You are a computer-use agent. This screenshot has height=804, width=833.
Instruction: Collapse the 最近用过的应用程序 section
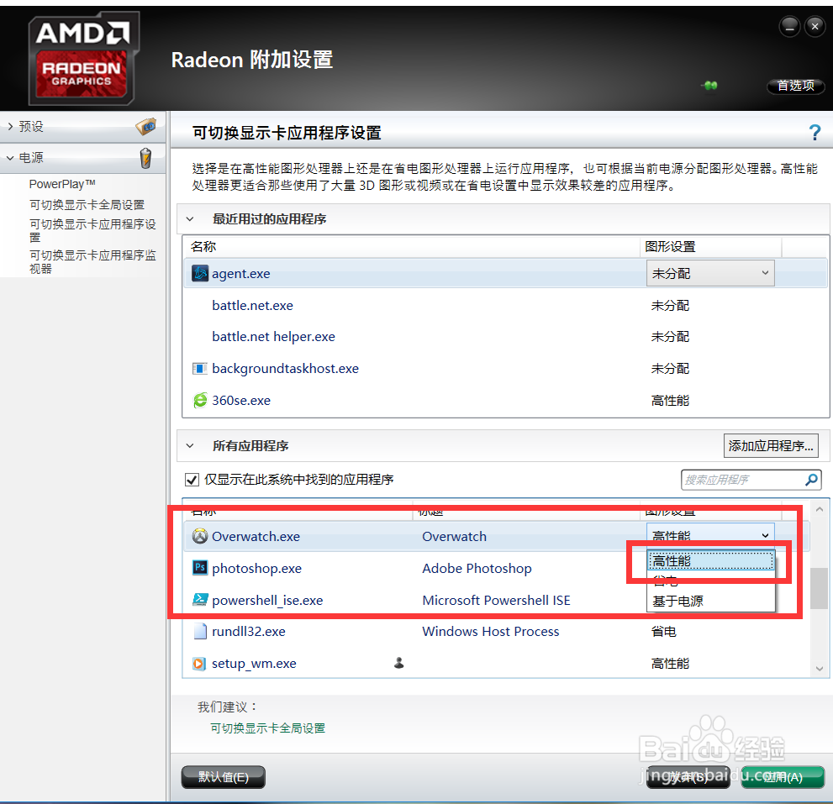190,218
